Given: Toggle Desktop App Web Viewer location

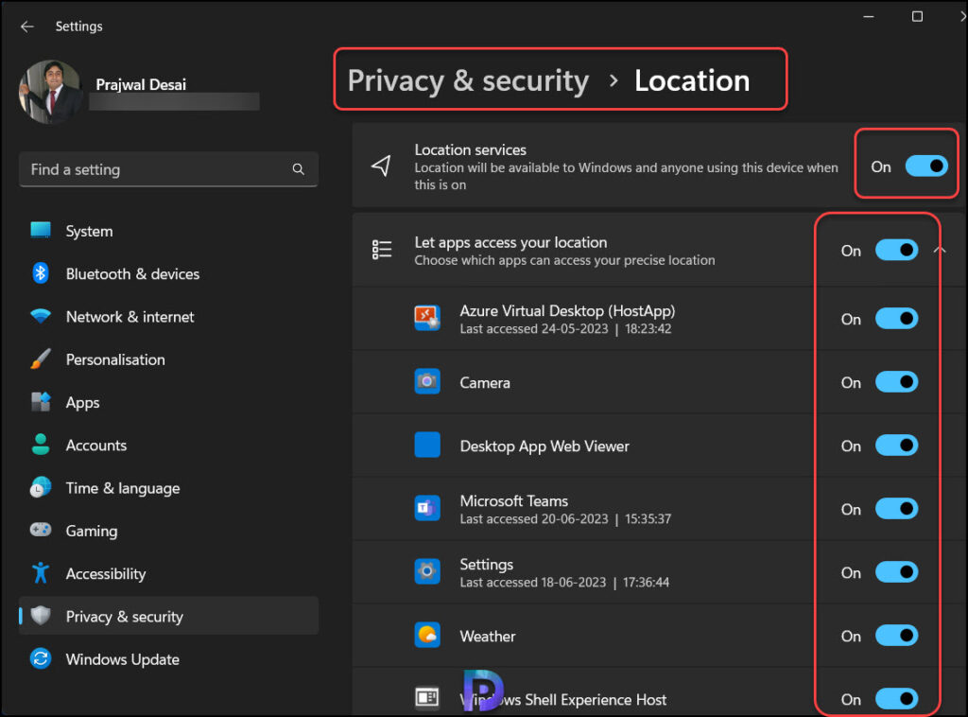Looking at the screenshot, I should pyautogui.click(x=896, y=446).
